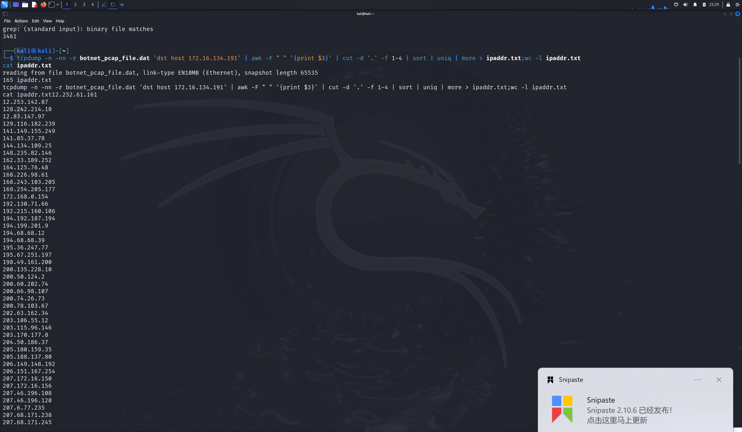Image resolution: width=742 pixels, height=432 pixels.
Task: Open the Snipaste notification options menu
Action: (x=697, y=379)
